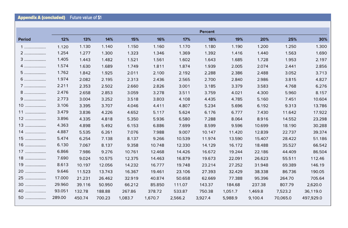Click the 16% column header

pos(161,39)
